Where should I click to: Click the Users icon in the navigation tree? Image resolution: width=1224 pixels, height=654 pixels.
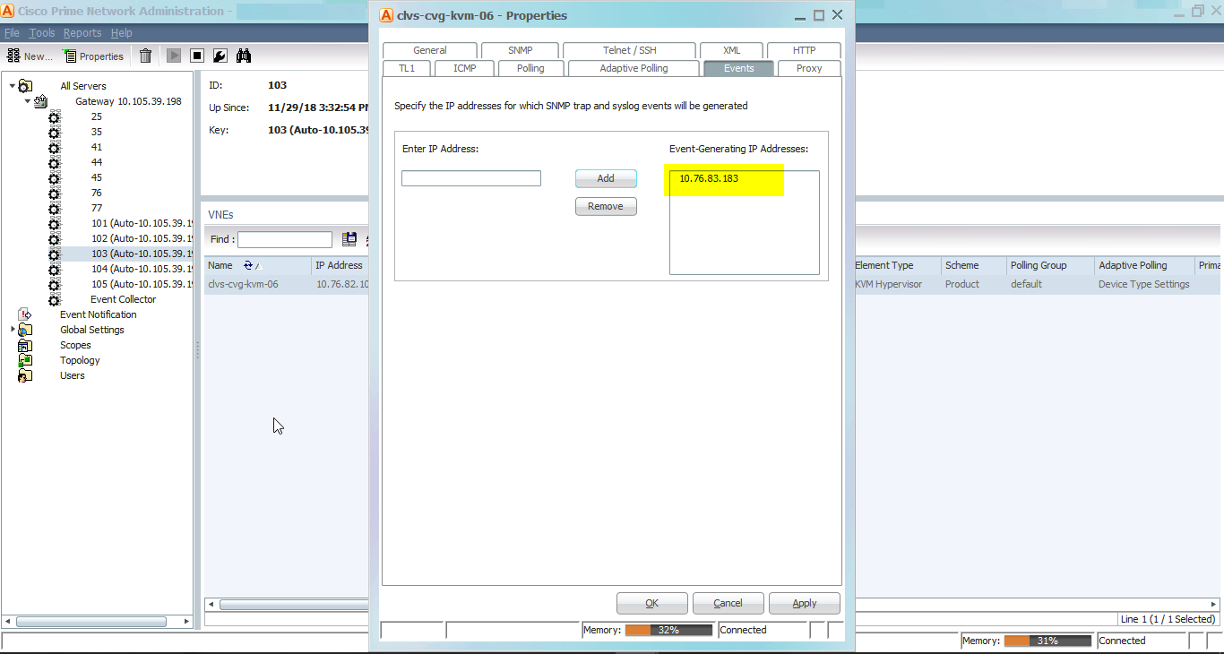point(25,374)
